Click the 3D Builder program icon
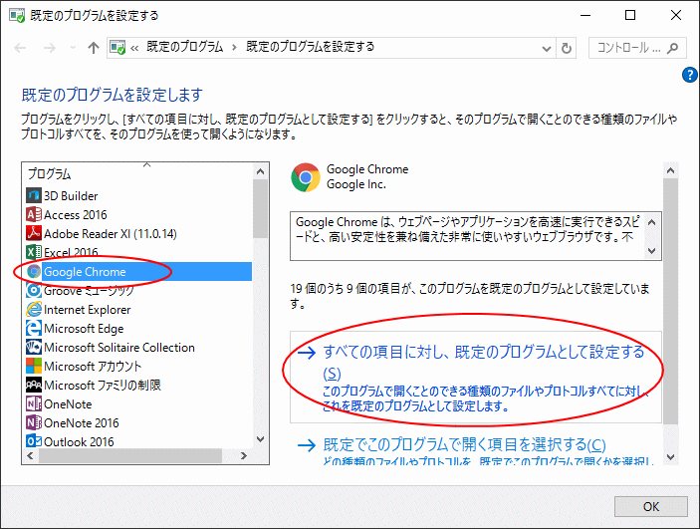This screenshot has height=529, width=700. (34, 195)
